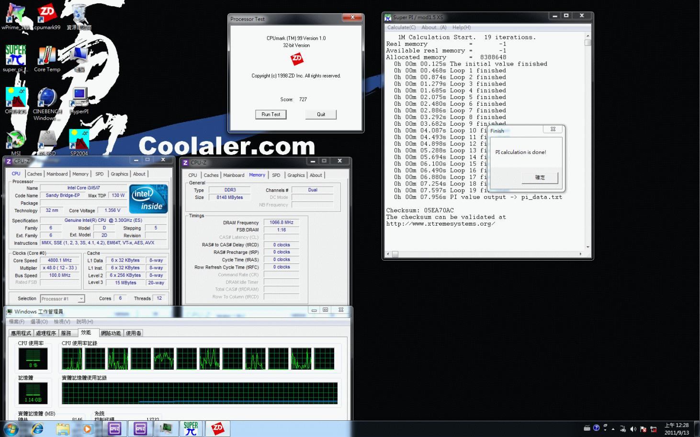The height and width of the screenshot is (437, 700).
Task: Click DRAM Frequency 1066.8 MHz value
Action: [x=282, y=222]
